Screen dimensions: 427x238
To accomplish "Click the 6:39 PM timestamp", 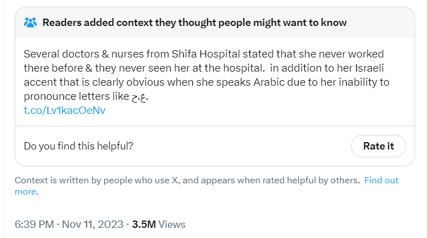I will 34,224.
